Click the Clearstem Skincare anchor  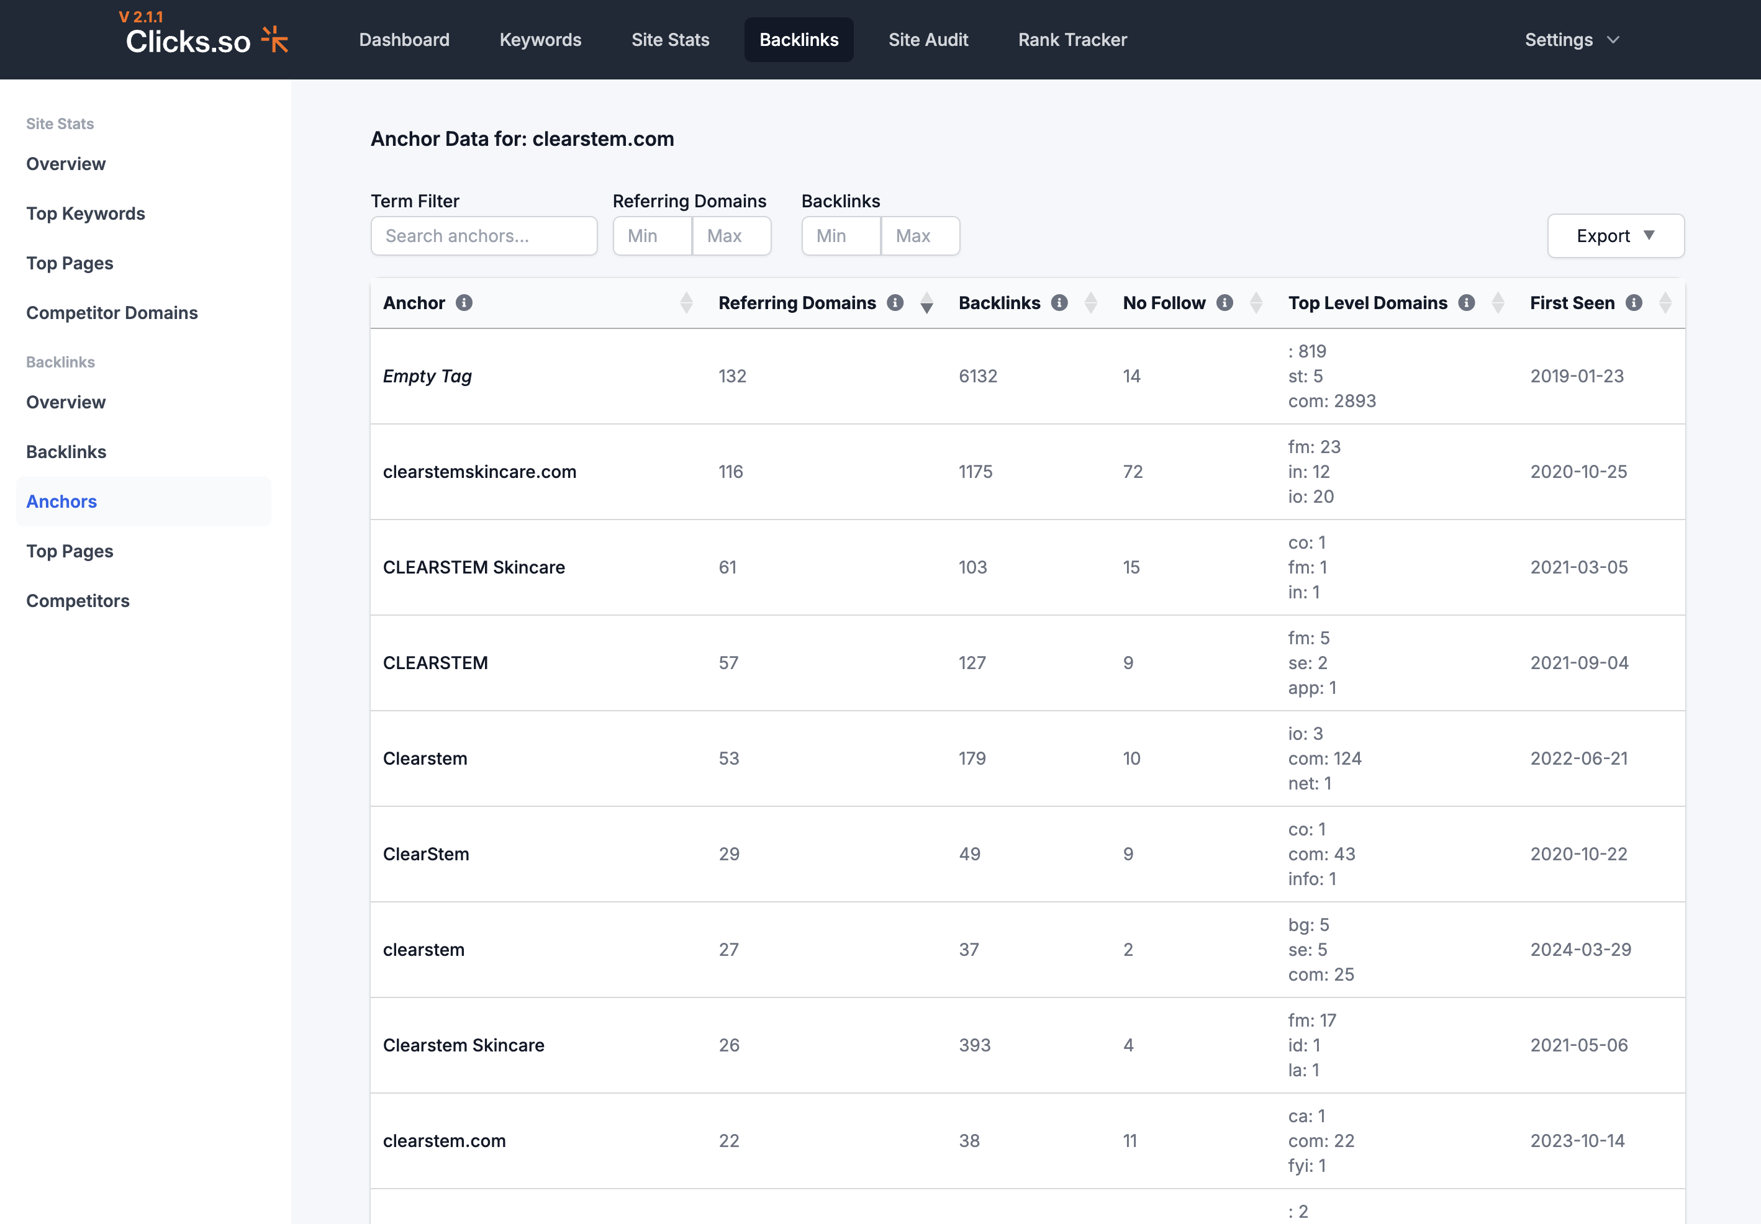[463, 1045]
